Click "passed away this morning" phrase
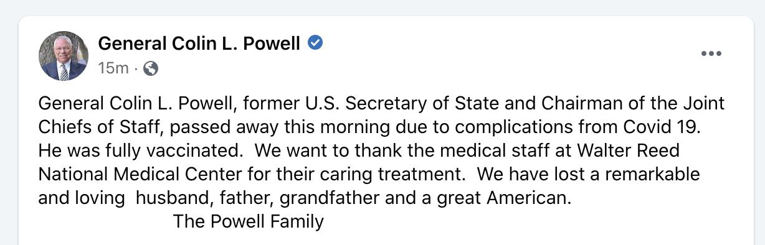 [272, 127]
